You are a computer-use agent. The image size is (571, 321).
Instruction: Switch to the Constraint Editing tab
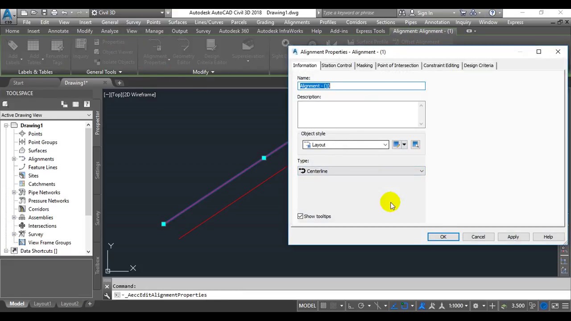(441, 65)
